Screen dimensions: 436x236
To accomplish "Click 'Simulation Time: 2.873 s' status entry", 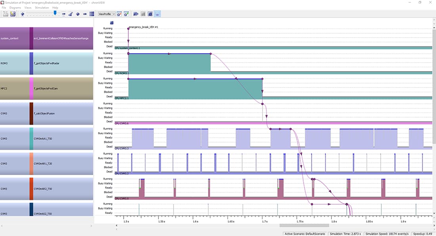I will tap(345, 234).
